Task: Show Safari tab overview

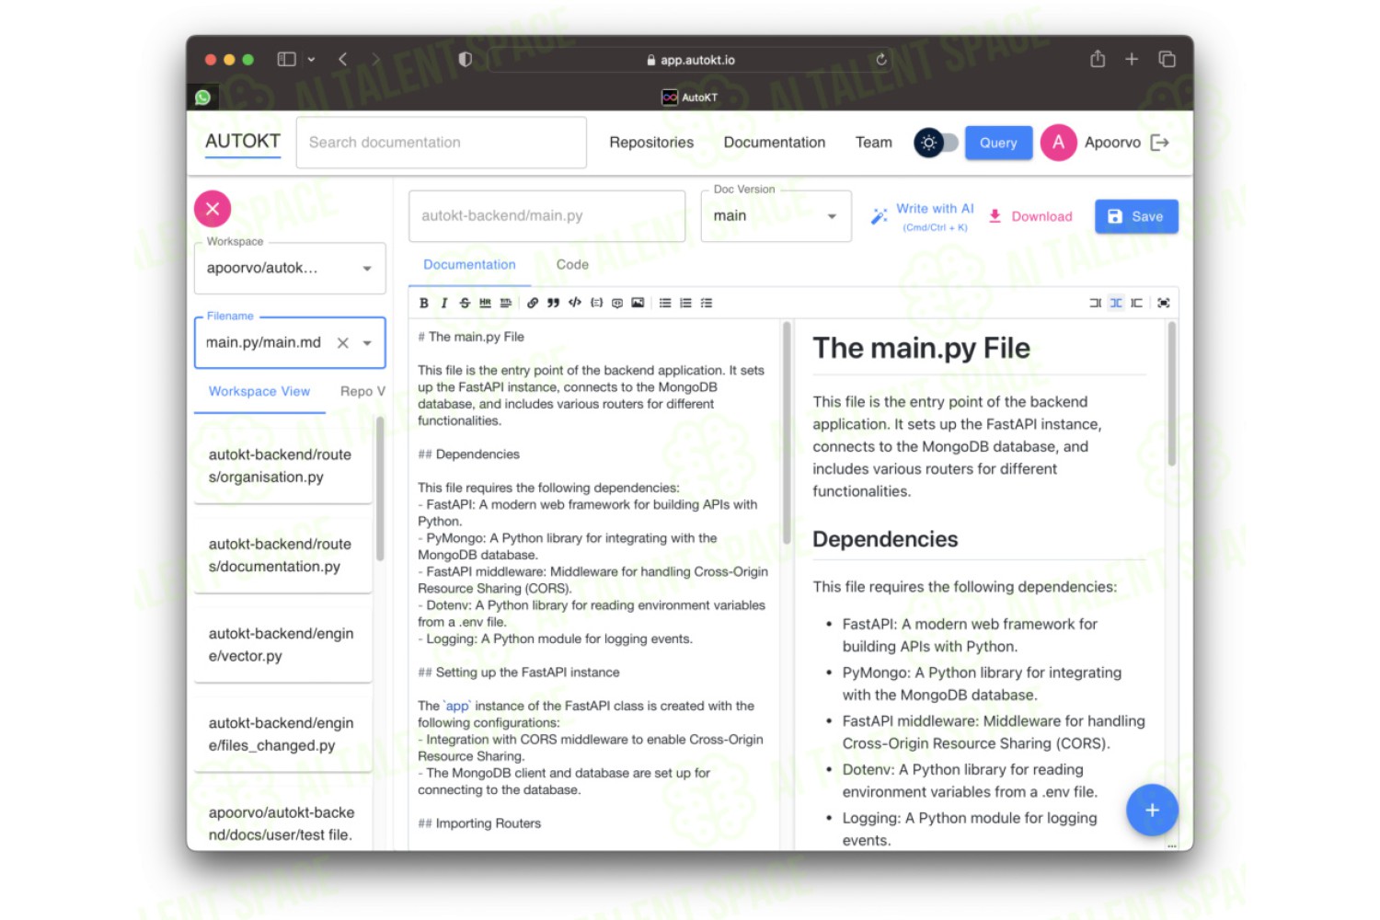Action: tap(1167, 59)
